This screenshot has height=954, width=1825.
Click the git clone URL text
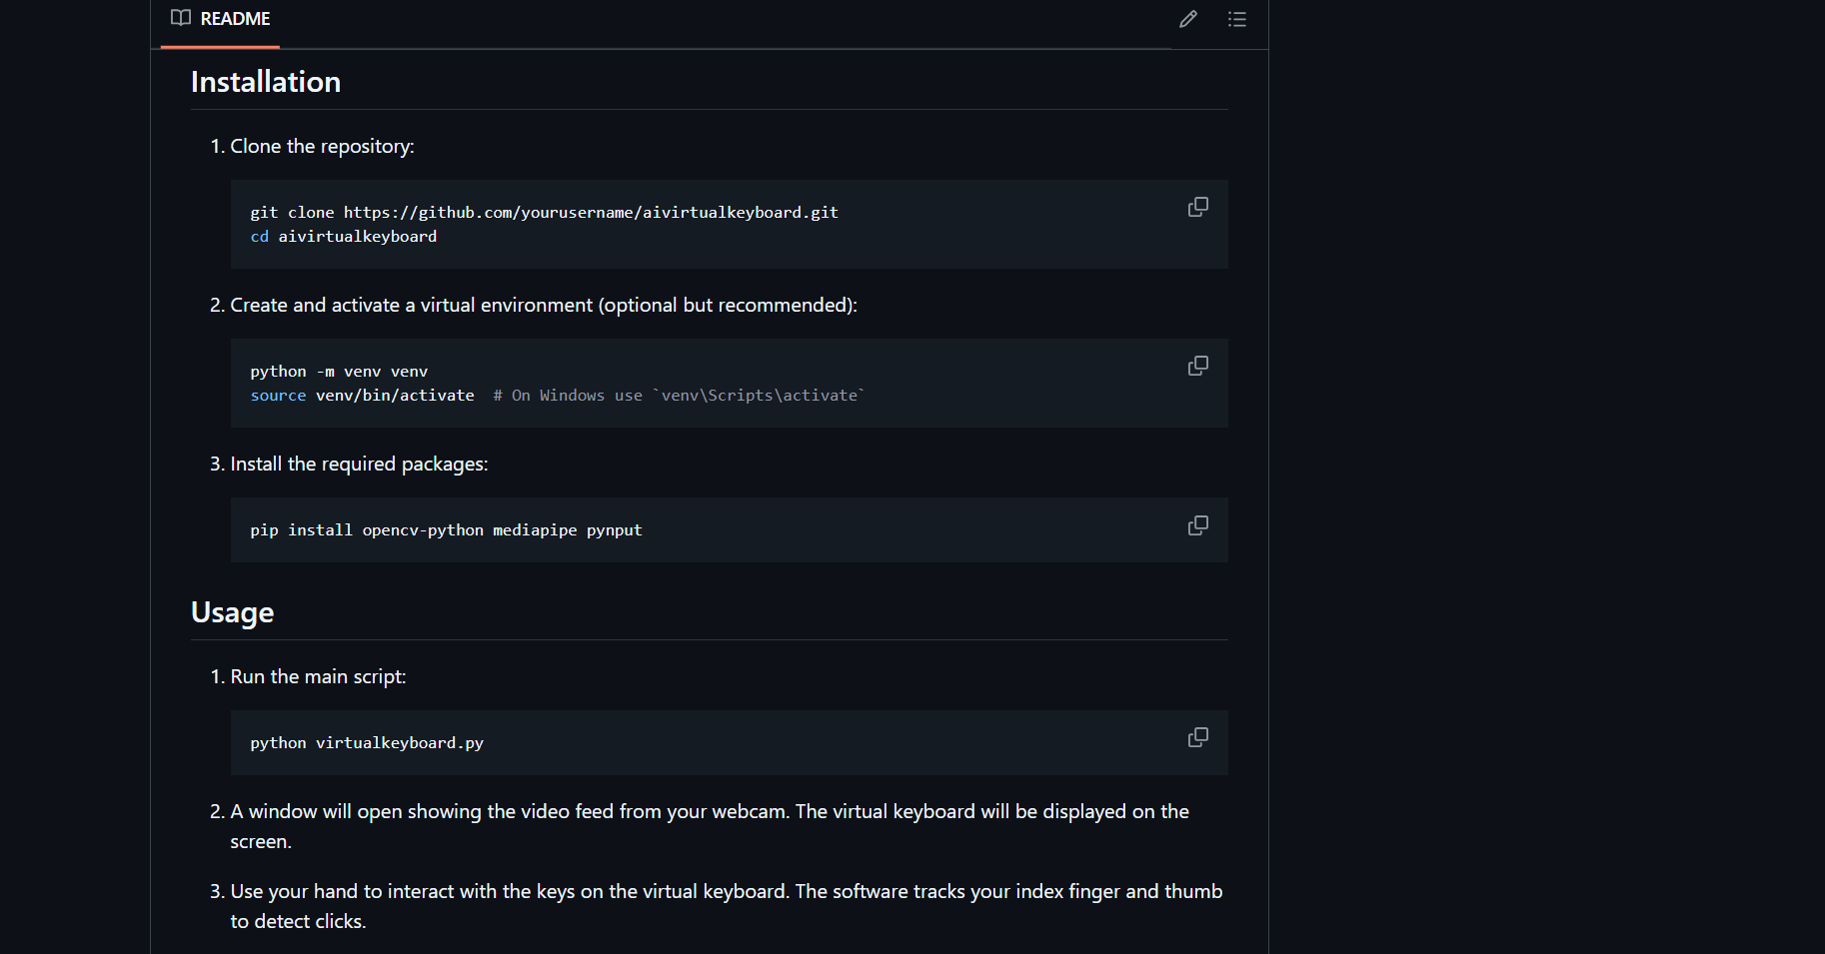click(x=591, y=213)
